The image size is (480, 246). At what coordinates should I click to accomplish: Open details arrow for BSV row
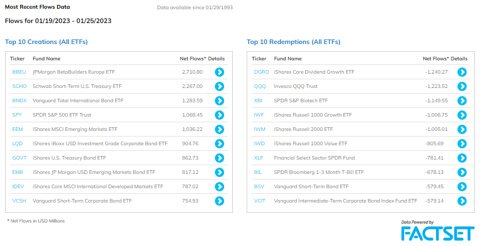[462, 187]
